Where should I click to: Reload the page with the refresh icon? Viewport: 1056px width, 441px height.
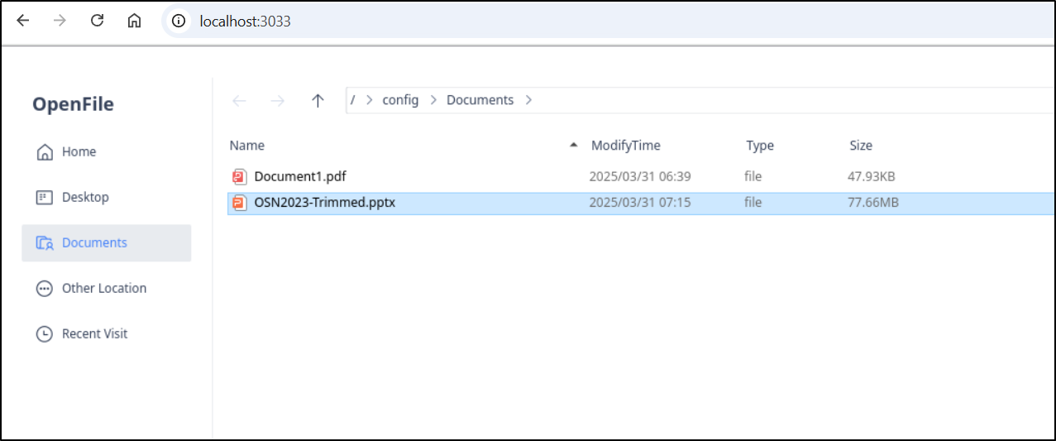click(x=97, y=21)
